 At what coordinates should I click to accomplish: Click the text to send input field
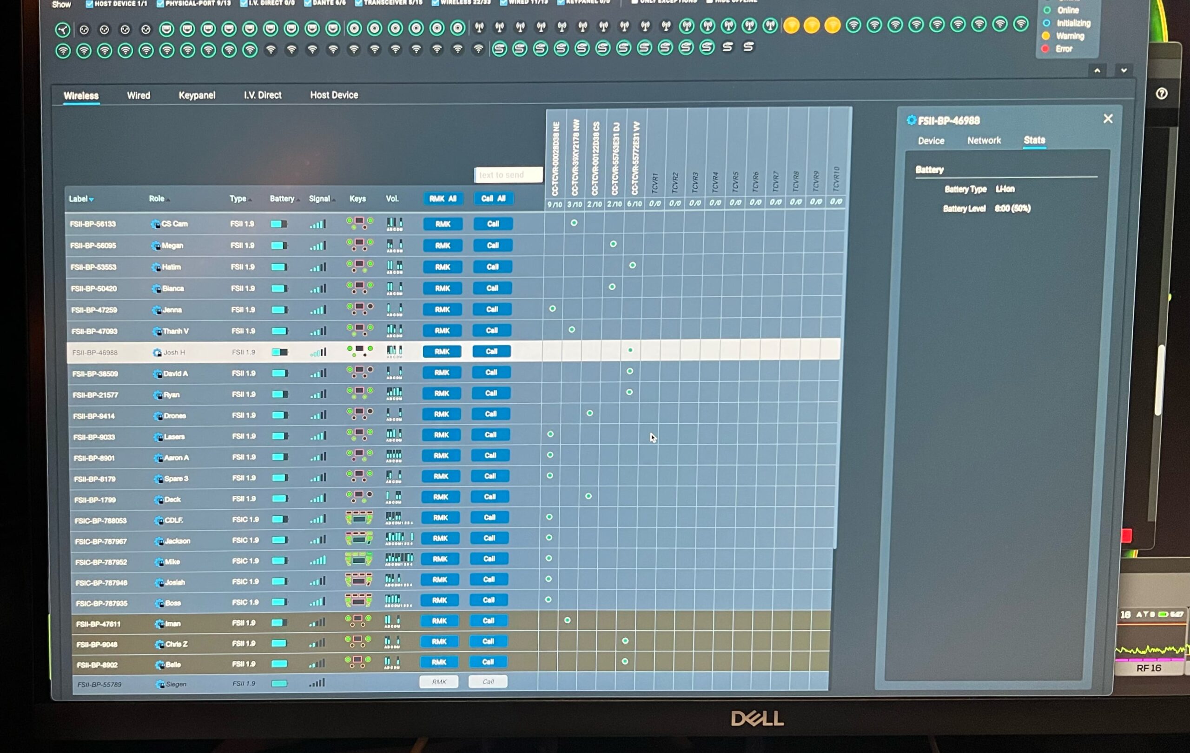(x=508, y=175)
